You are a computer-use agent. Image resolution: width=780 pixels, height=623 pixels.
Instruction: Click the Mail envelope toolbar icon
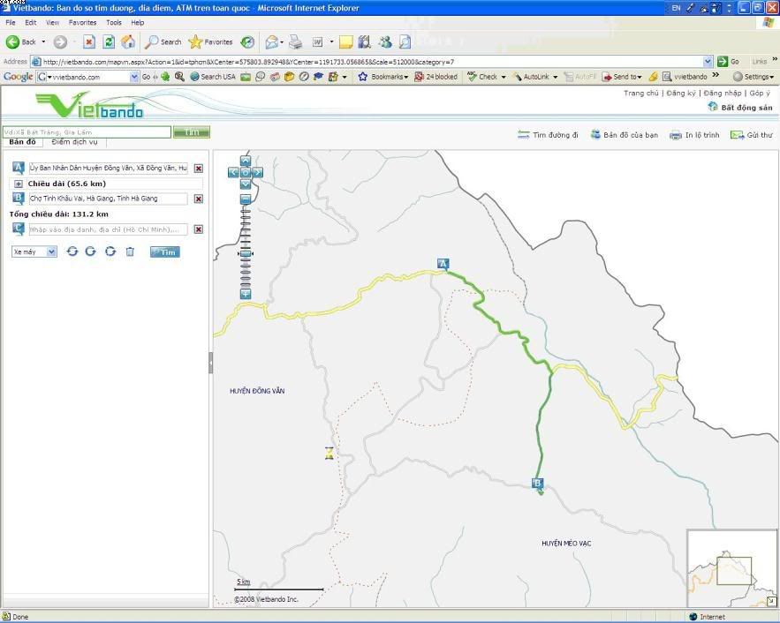[271, 42]
